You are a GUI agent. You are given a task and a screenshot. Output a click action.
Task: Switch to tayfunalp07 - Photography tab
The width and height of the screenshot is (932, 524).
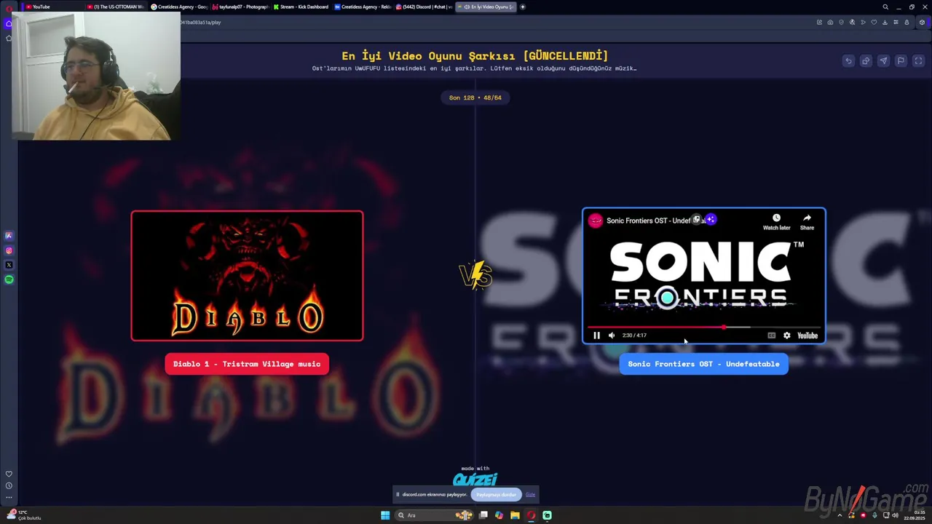point(240,7)
